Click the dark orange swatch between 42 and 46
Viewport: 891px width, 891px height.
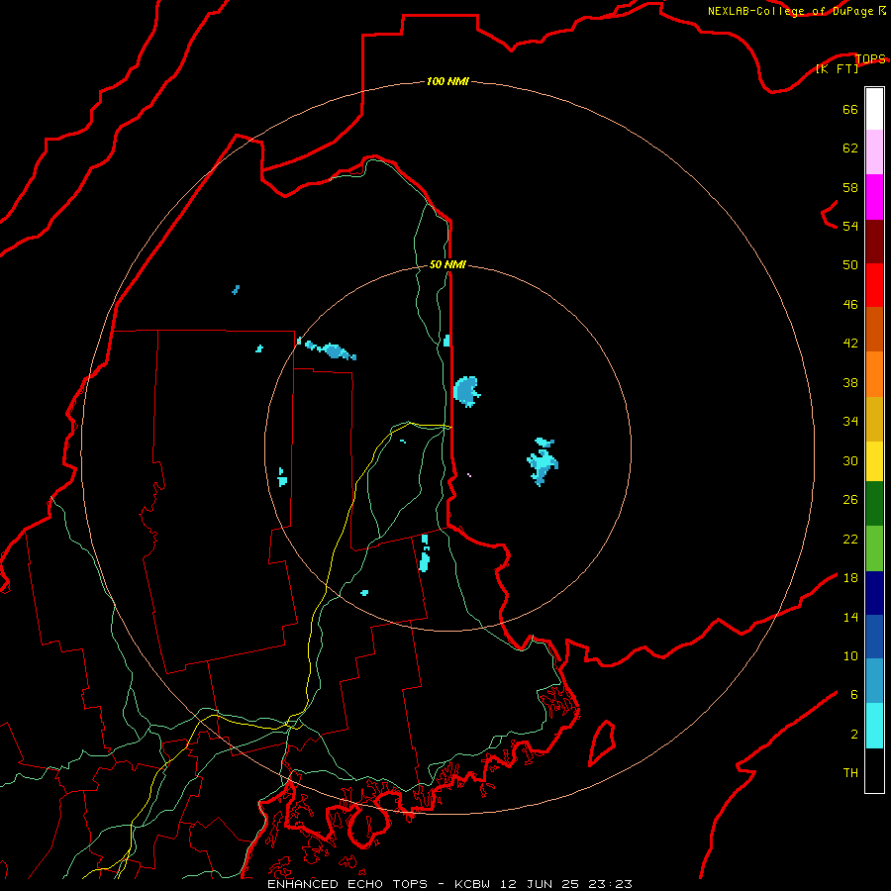874,330
